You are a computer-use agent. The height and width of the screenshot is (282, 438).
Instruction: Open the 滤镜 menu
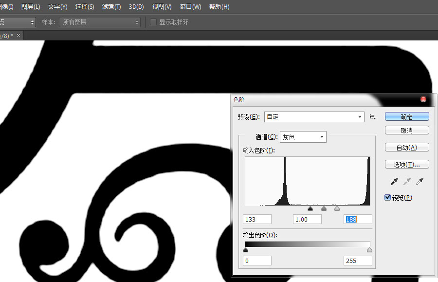pos(111,7)
